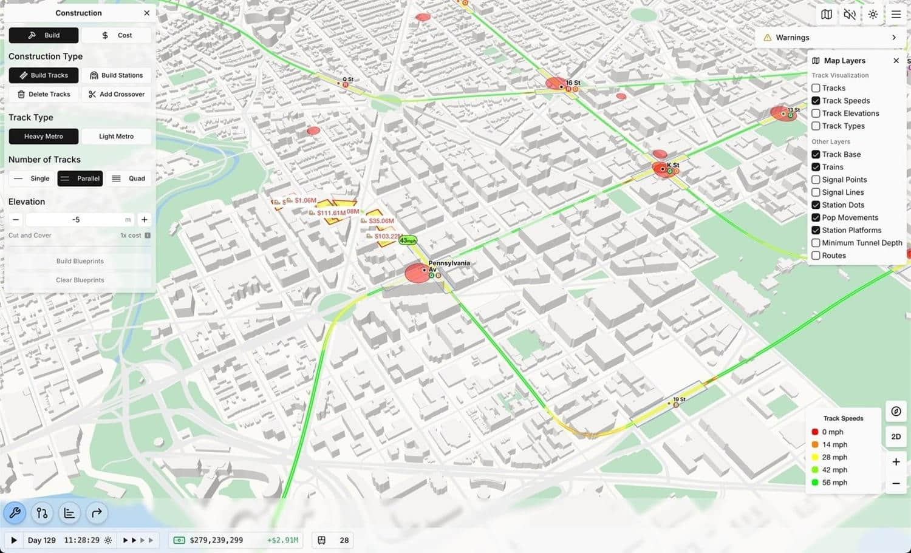Image resolution: width=911 pixels, height=553 pixels.
Task: Choose Build Stations construction type
Action: (x=116, y=75)
